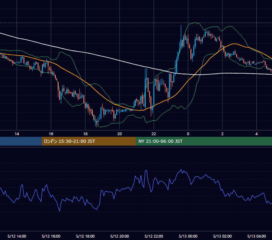Select the 0 hour axis label
The image size is (272, 240).
(x=188, y=134)
